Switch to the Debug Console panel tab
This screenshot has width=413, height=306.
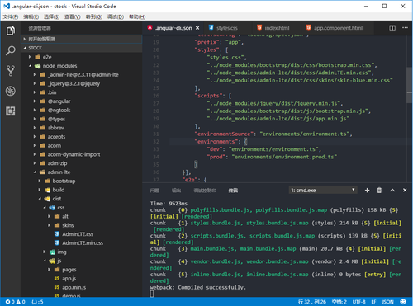pyautogui.click(x=205, y=191)
